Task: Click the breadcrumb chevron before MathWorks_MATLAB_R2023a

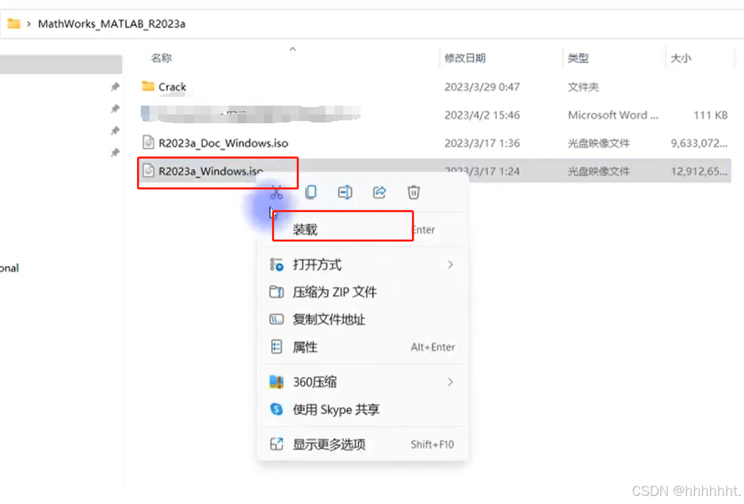Action: (x=29, y=23)
